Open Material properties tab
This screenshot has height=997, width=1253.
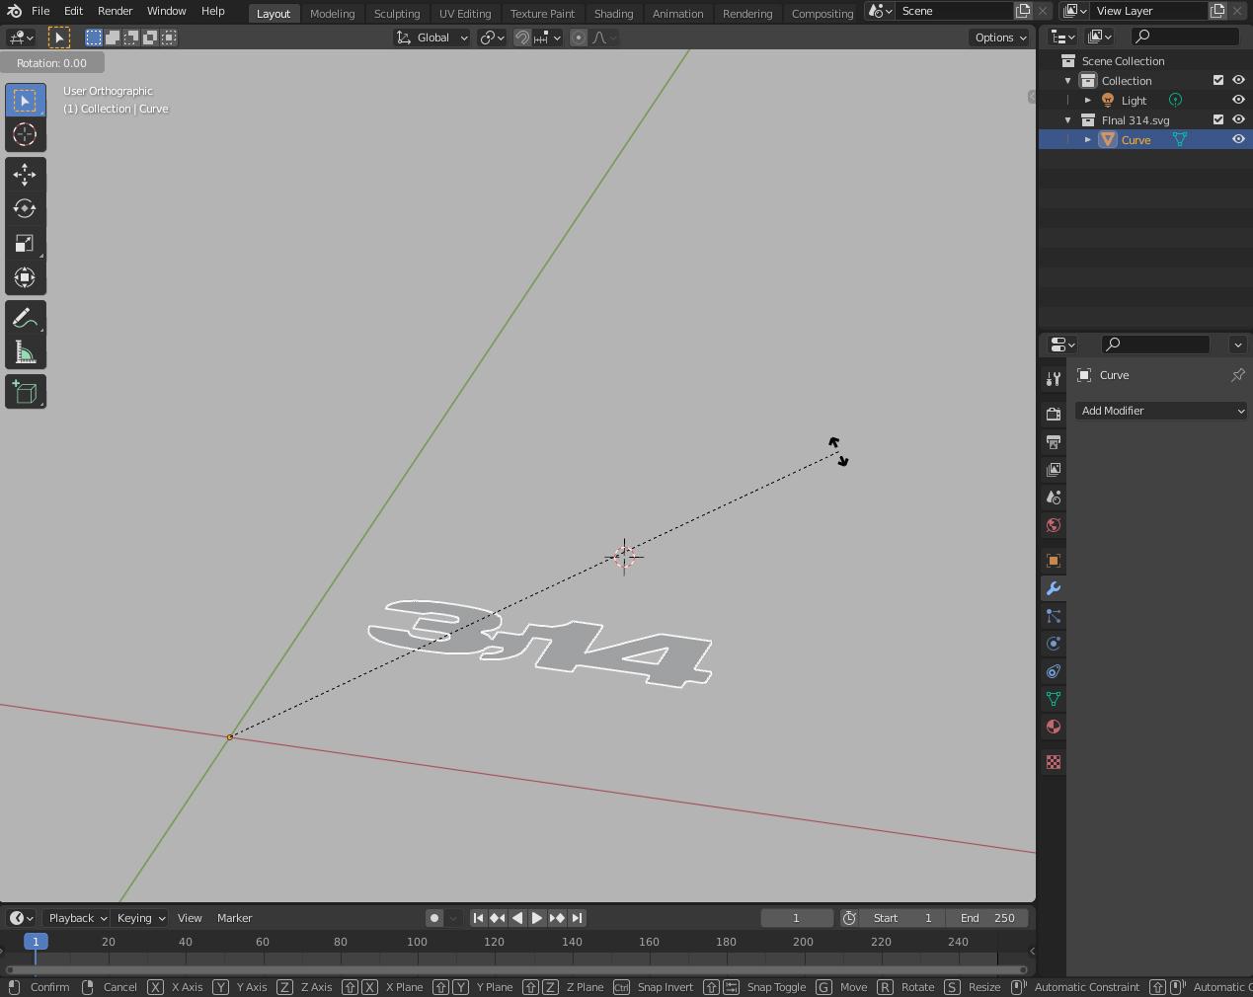tap(1054, 727)
